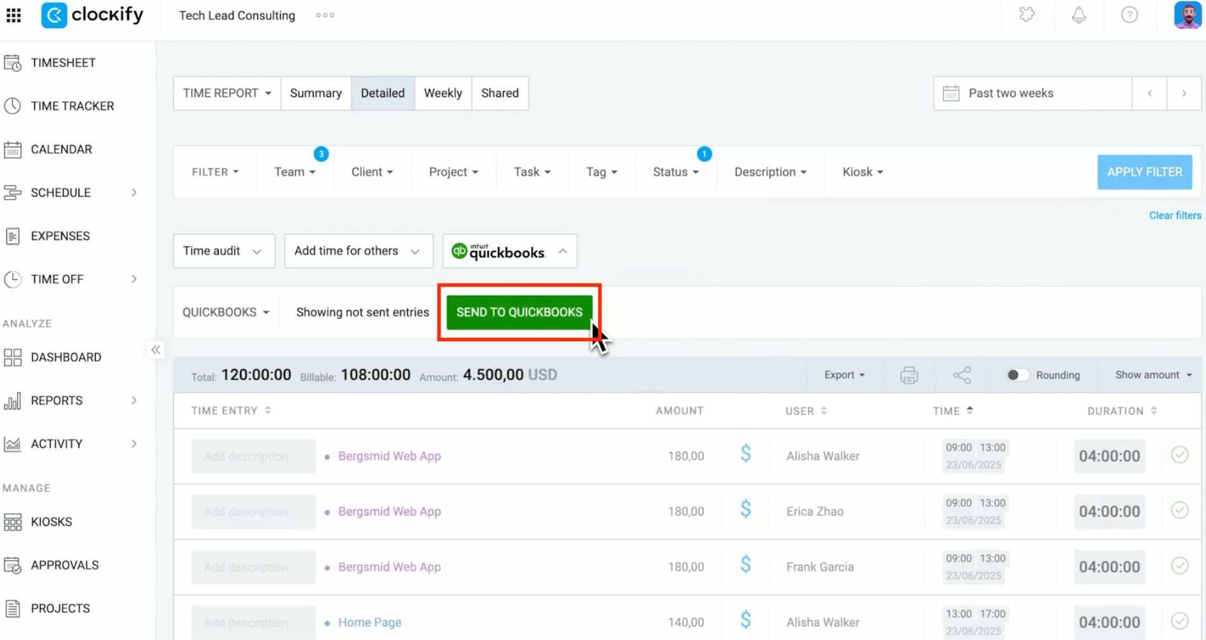Share the report via the share icon
Screen dimensions: 1206x640
click(x=962, y=374)
